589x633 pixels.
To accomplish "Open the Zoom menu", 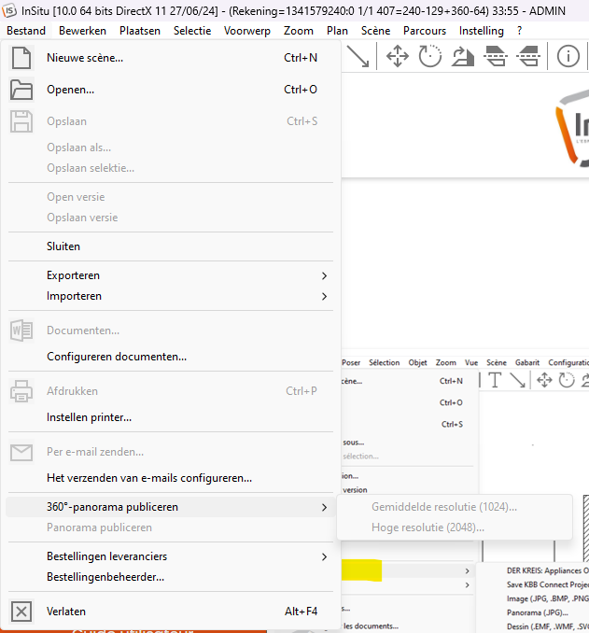I will click(299, 31).
